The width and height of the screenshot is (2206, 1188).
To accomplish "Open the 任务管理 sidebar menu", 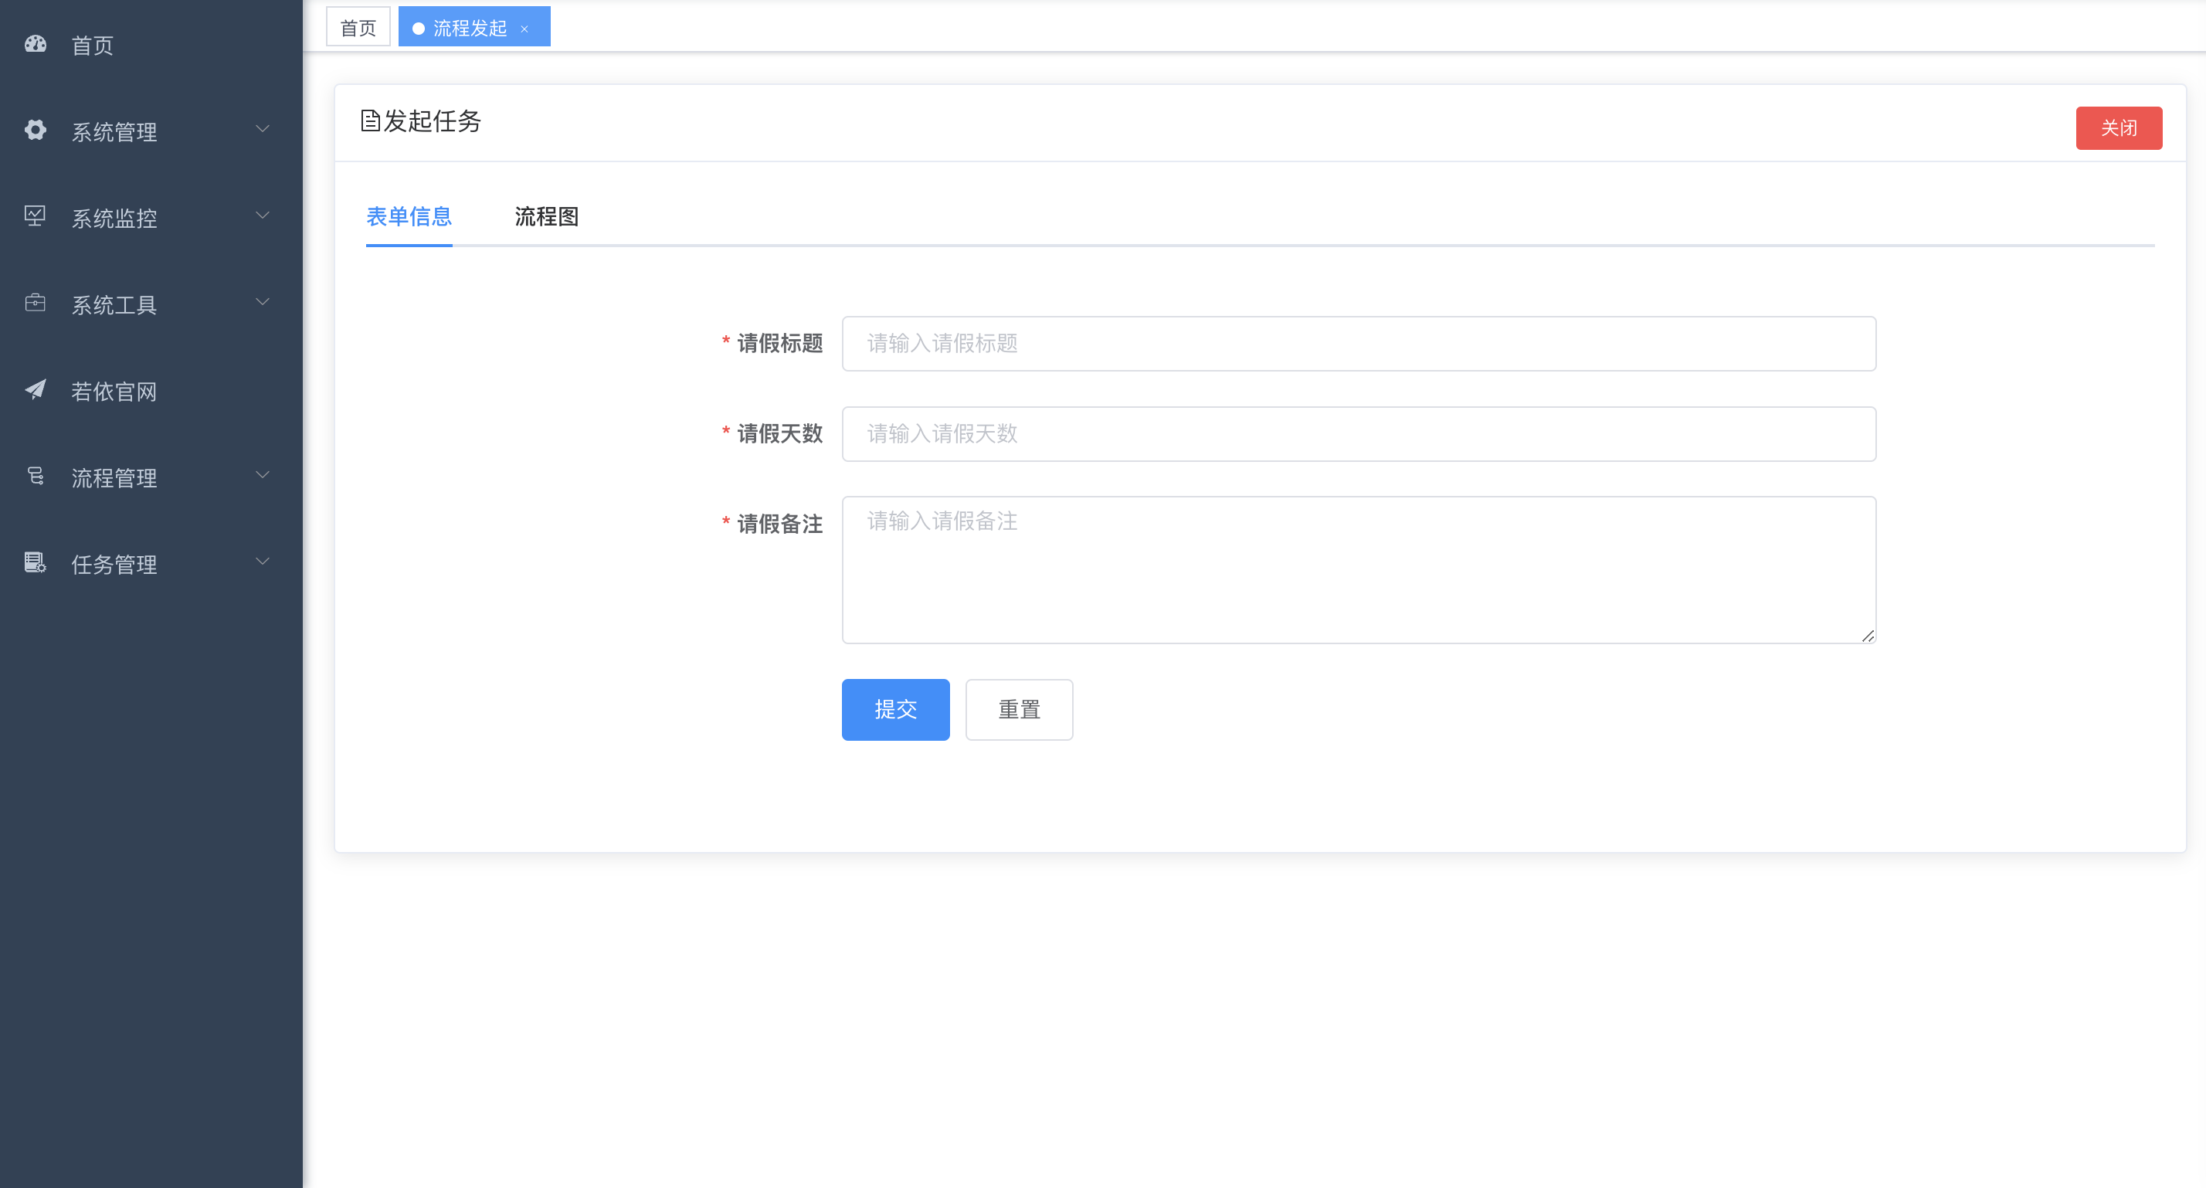I will tap(151, 563).
